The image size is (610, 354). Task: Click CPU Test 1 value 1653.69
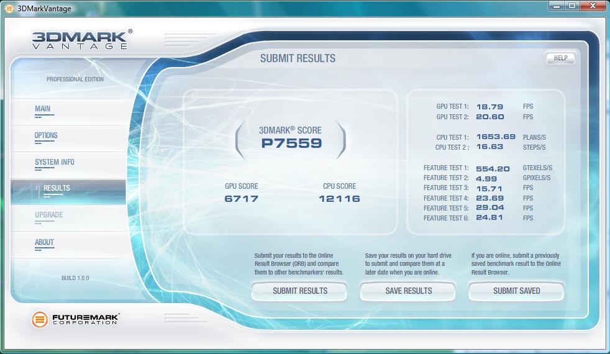pos(496,137)
